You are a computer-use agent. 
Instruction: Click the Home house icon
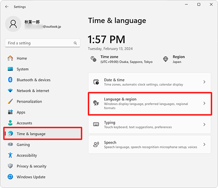(x=10, y=58)
